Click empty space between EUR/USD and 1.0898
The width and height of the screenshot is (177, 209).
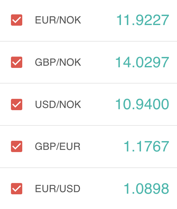pos(102,189)
